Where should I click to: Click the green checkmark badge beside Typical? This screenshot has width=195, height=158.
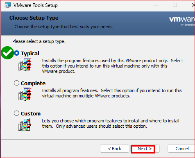click(7, 53)
